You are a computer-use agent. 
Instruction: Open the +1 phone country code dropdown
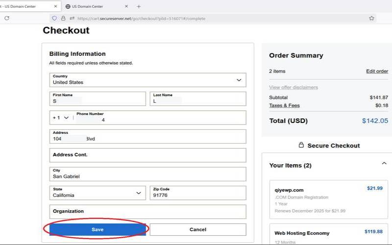point(61,118)
